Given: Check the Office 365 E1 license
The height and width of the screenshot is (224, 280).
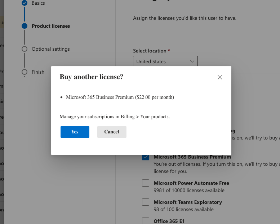Looking at the screenshot, I should click(146, 221).
